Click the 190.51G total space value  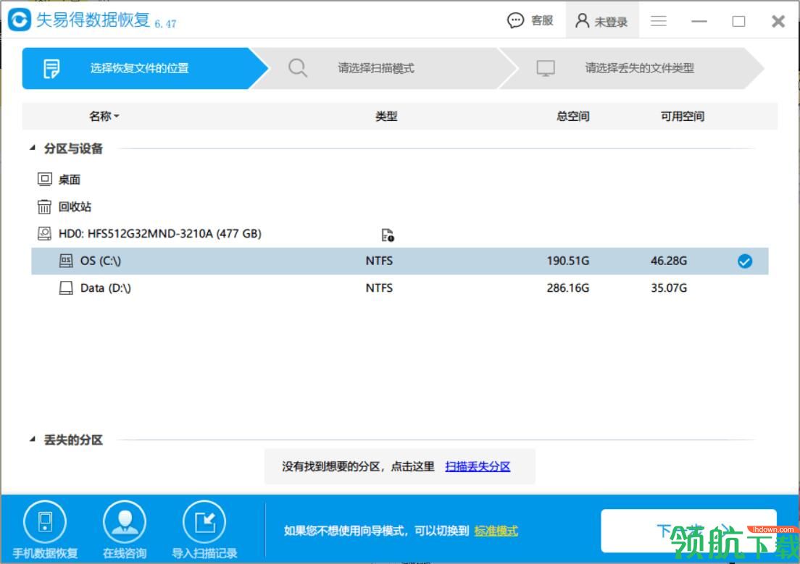568,261
